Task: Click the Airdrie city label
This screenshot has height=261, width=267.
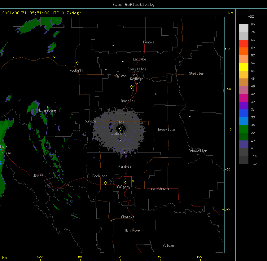Action: pyautogui.click(x=125, y=166)
